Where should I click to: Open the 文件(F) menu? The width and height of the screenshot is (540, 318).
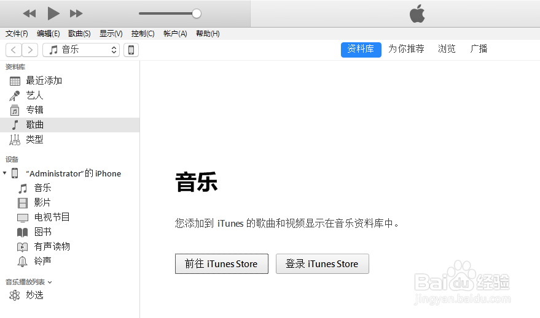(17, 34)
